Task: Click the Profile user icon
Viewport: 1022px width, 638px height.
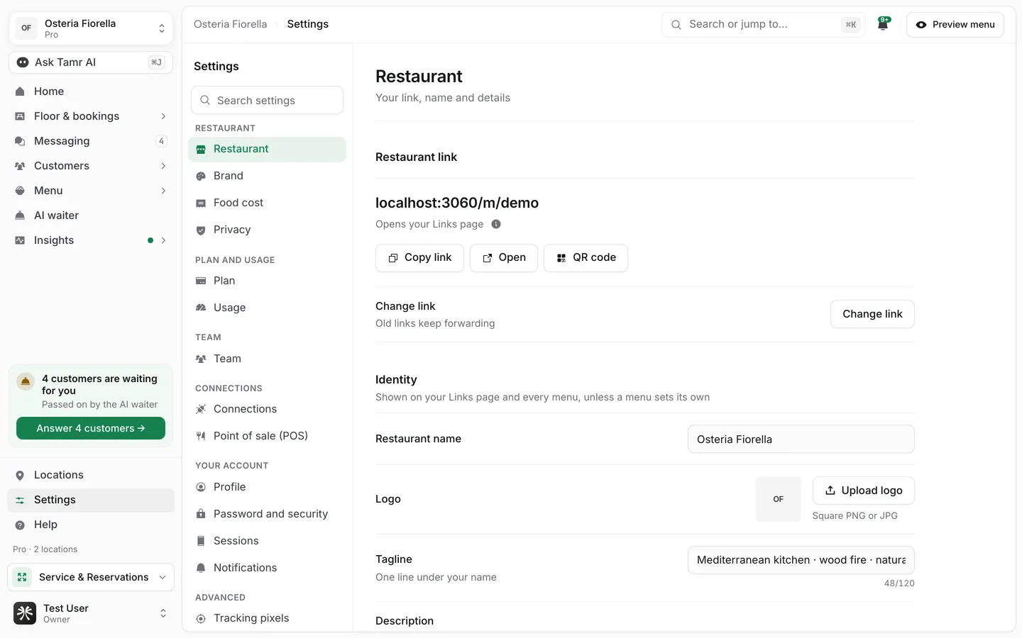Action: point(201,487)
